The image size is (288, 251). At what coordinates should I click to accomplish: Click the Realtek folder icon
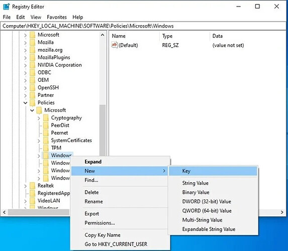pos(32,186)
